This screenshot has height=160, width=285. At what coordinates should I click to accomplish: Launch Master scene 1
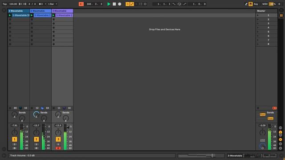pyautogui.click(x=257, y=15)
